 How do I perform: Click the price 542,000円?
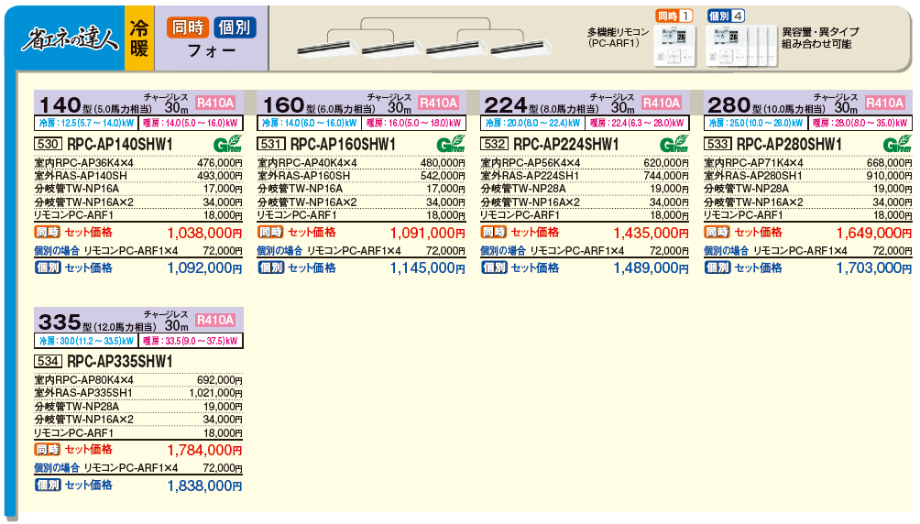click(443, 176)
